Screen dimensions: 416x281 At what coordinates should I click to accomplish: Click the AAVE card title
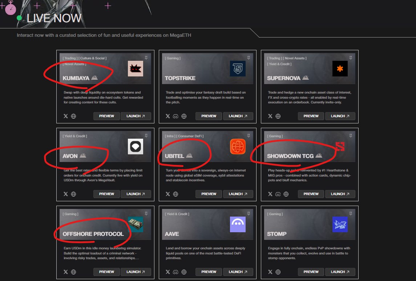[x=172, y=234]
